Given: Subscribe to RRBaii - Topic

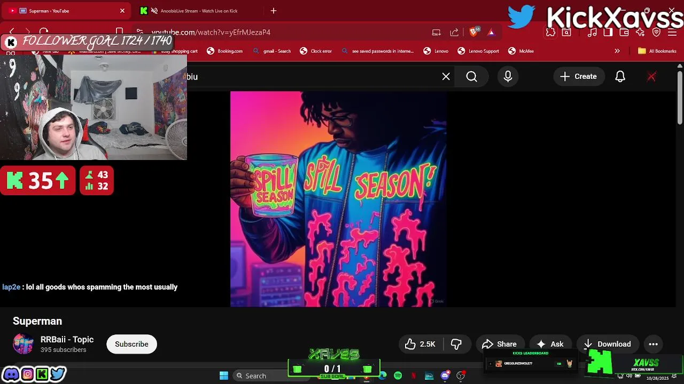Looking at the screenshot, I should (x=131, y=344).
